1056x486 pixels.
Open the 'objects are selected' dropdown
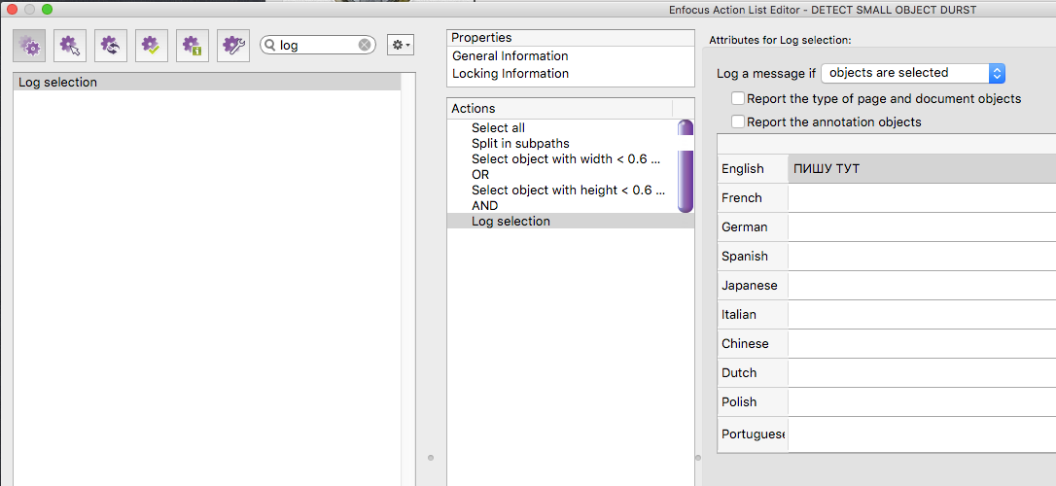(913, 73)
